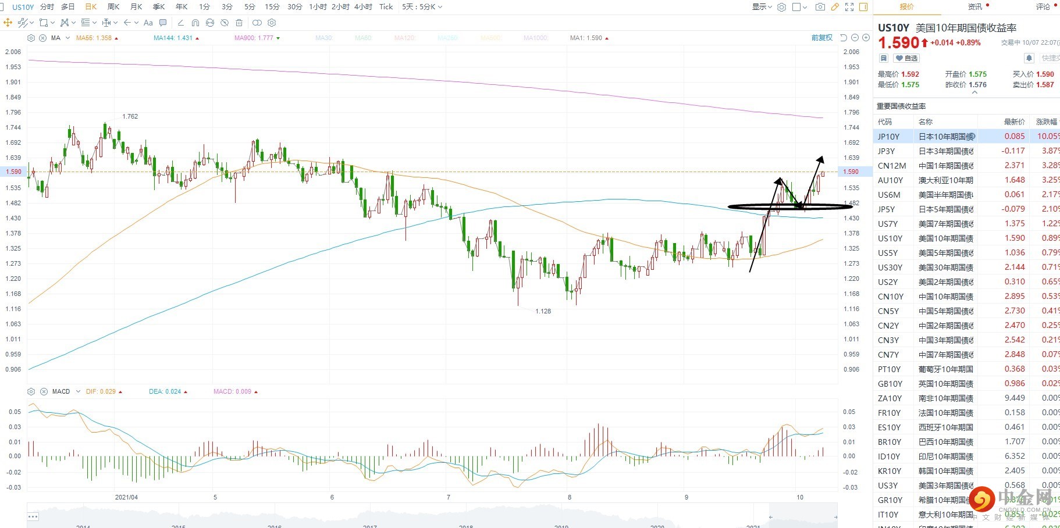Select the 月K monthly chart
The width and height of the screenshot is (1060, 528).
(136, 7)
